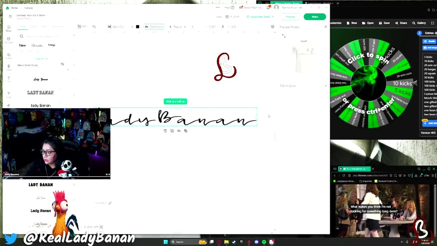This screenshot has height=246, width=437.
Task: Click the T-shirt preview thumbnail
Action: pyautogui.click(x=304, y=56)
